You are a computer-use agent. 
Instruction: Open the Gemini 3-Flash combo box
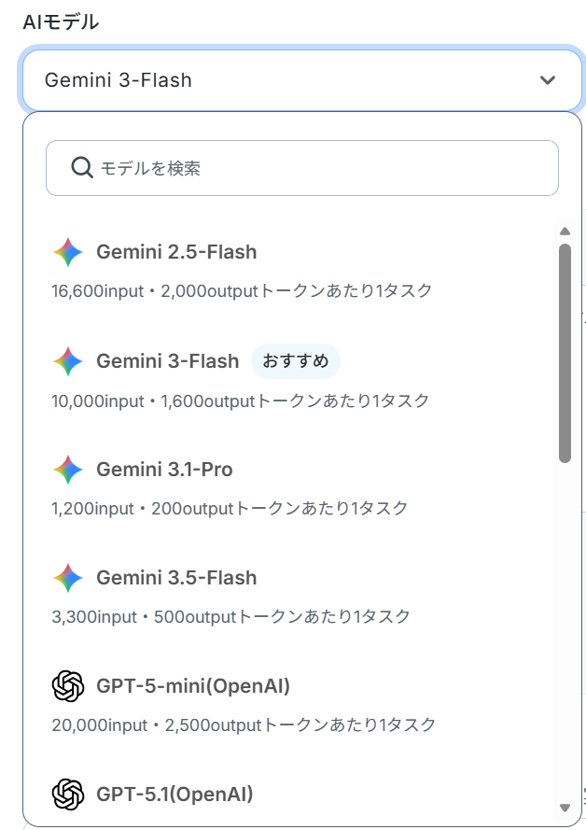tap(302, 80)
